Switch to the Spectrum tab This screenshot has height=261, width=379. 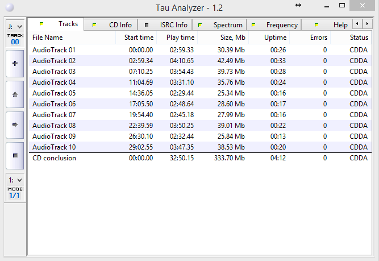tap(219, 25)
